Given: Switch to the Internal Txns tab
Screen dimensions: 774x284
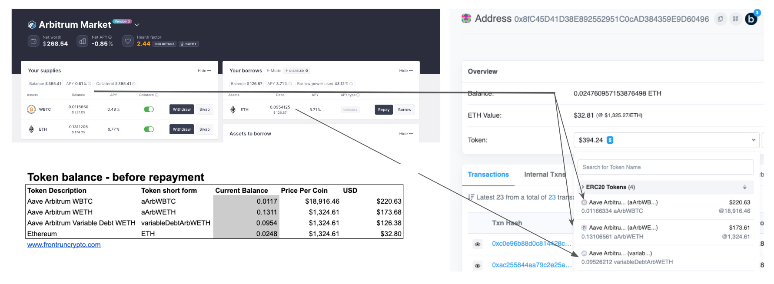Looking at the screenshot, I should tap(545, 175).
